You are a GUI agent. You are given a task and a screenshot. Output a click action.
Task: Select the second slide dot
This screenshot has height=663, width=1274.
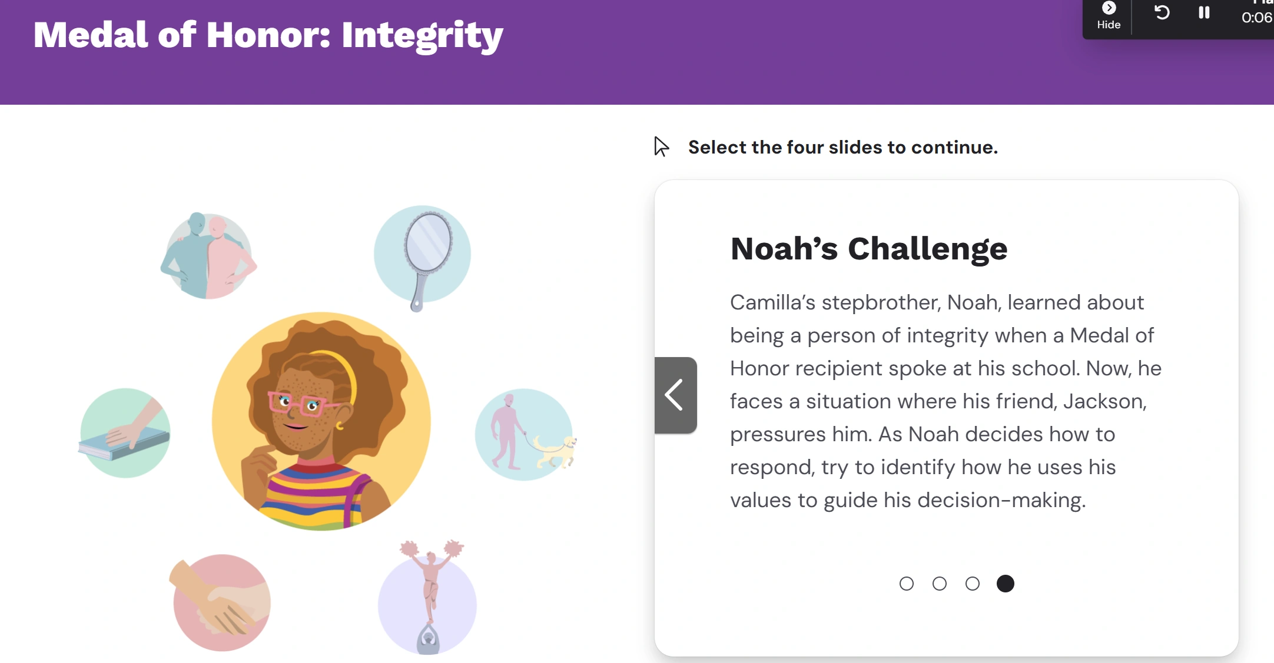(940, 584)
